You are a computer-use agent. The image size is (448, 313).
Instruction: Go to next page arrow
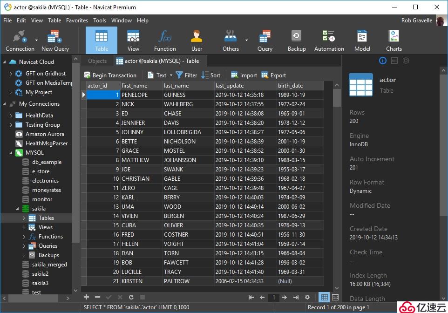pyautogui.click(x=284, y=297)
